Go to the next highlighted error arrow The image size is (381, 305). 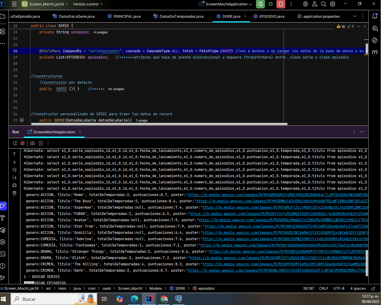(365, 26)
